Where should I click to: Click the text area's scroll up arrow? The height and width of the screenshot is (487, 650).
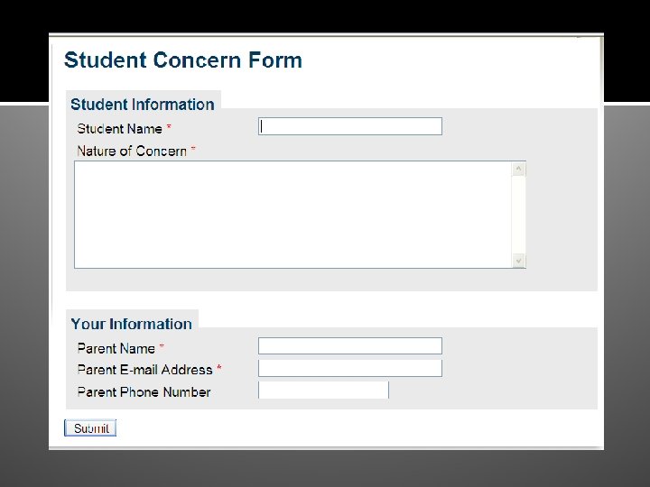519,169
